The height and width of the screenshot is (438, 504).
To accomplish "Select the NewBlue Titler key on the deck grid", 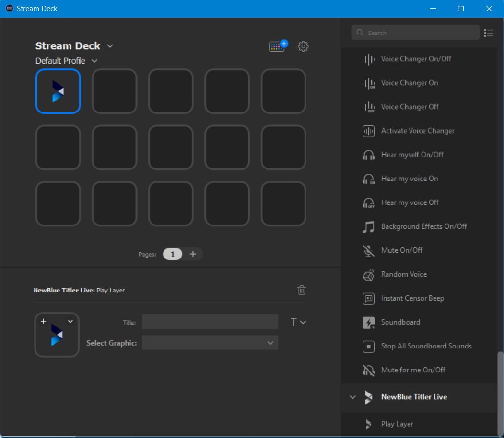I will pyautogui.click(x=58, y=91).
